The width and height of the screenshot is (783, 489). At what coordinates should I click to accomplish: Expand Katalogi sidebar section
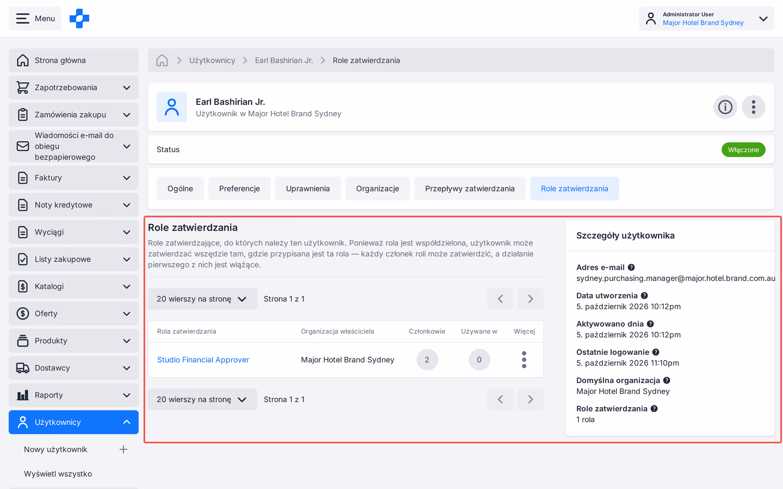coord(73,286)
